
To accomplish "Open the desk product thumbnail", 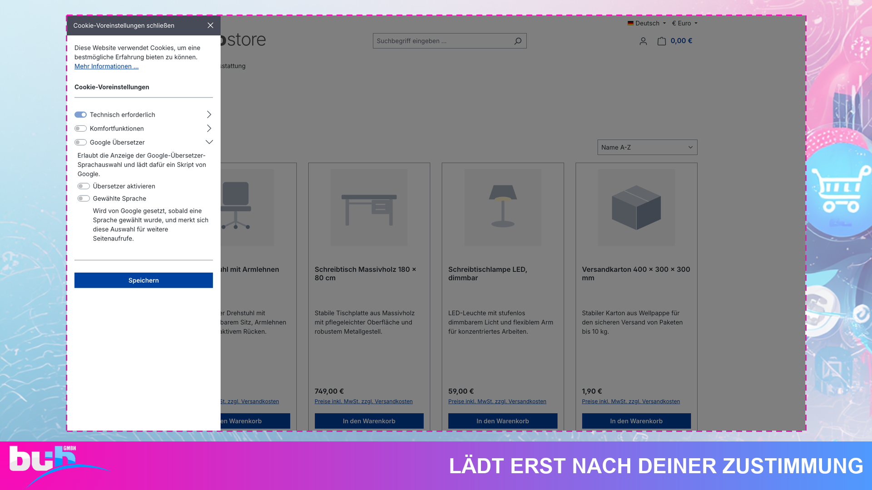I will pos(369,208).
